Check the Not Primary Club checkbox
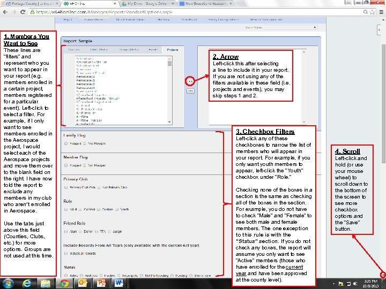Viewport: 386px width, 289px height. (x=99, y=187)
